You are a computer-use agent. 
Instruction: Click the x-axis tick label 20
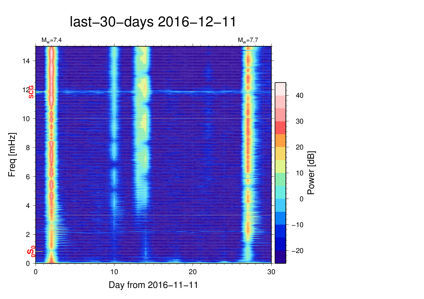tap(193, 272)
